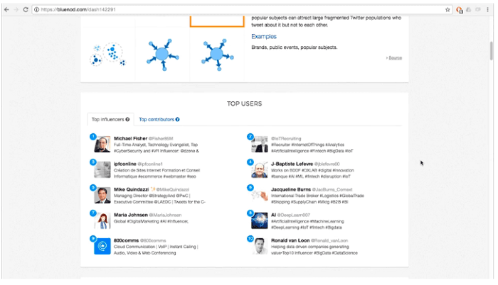Image resolution: width=498 pixels, height=285 pixels.
Task: Open the AI DeepLearn007 avatar
Action: 260,220
